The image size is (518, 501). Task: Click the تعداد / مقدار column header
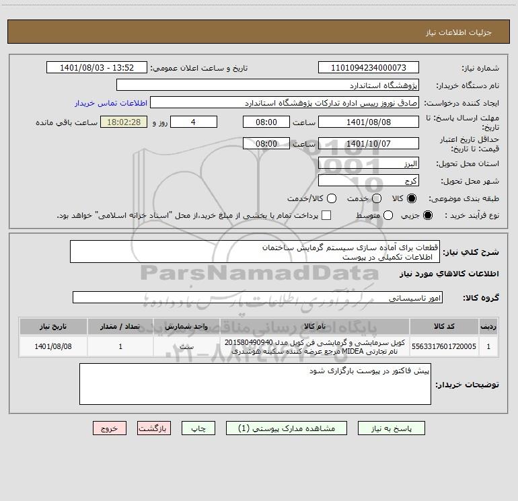(x=120, y=326)
